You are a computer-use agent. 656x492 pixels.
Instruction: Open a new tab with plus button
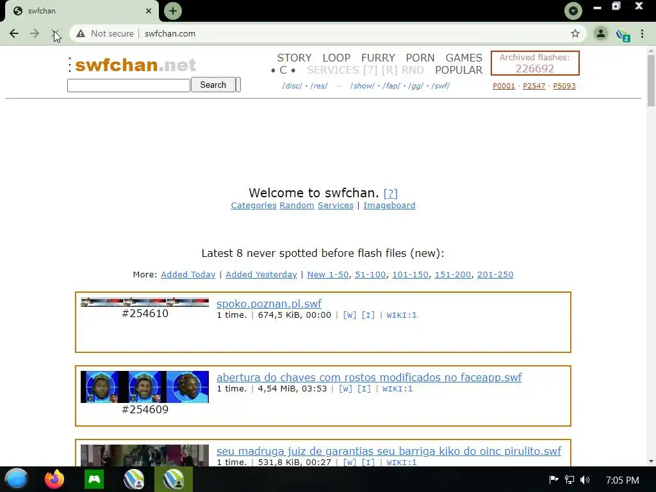(x=173, y=11)
